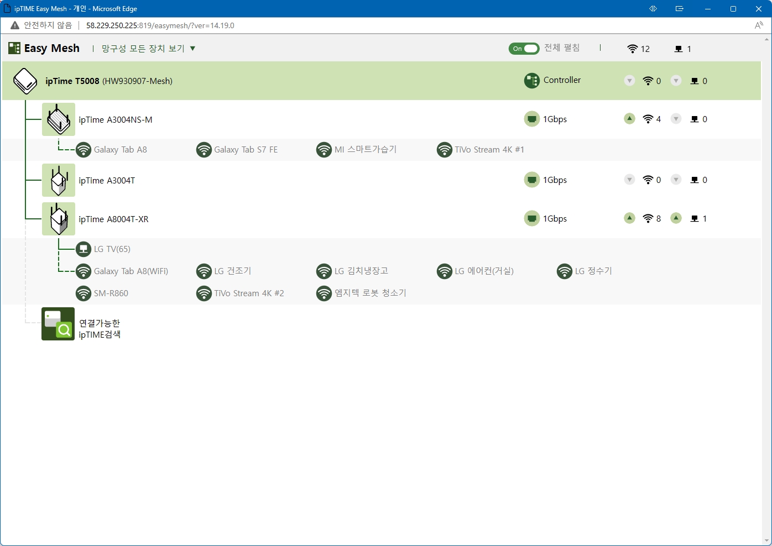Screen dimensions: 772x546
Task: Click the Controller label text
Action: point(562,80)
